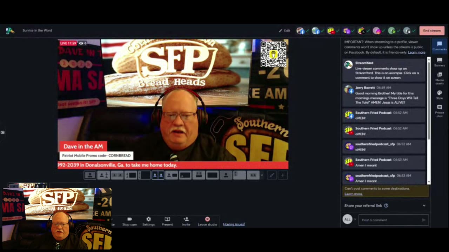The height and width of the screenshot is (252, 449).
Task: Click the first Facebook destination avatar
Action: 300,31
